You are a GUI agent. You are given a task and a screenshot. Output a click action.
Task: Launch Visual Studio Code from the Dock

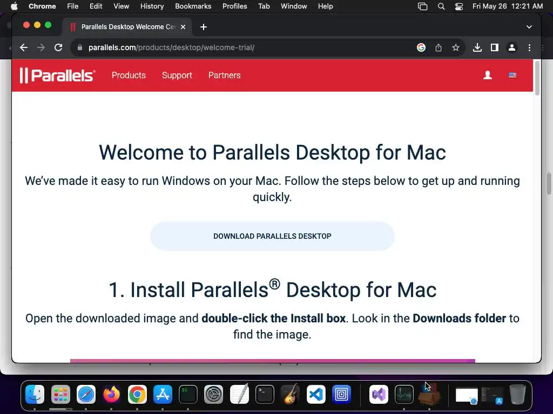316,394
